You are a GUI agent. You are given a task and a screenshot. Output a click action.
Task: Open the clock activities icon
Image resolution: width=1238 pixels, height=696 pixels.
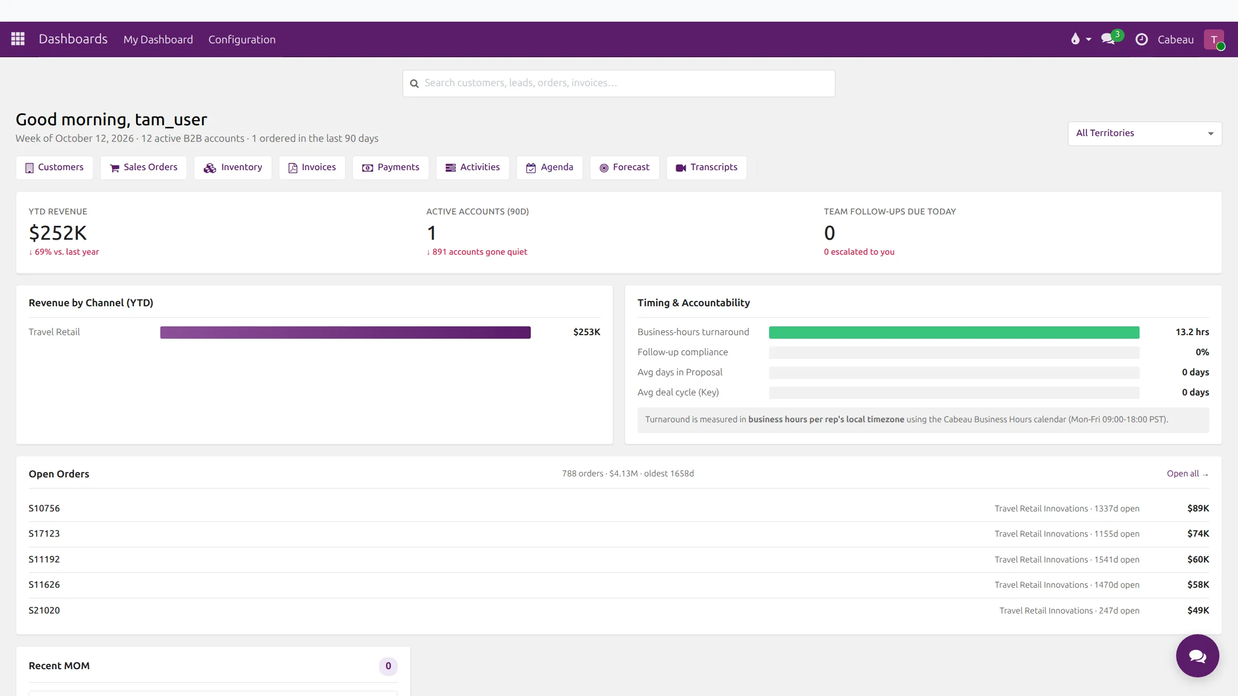tap(1142, 39)
